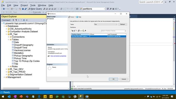This screenshot has width=176, height=99.
Task: Click the Refresh button in dialog
Action: [x=123, y=24]
